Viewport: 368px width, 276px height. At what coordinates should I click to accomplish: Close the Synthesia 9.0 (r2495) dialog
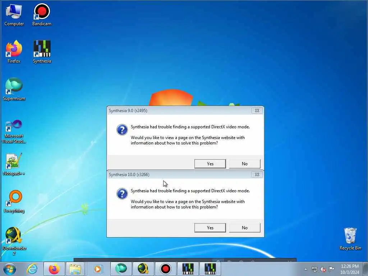click(257, 110)
